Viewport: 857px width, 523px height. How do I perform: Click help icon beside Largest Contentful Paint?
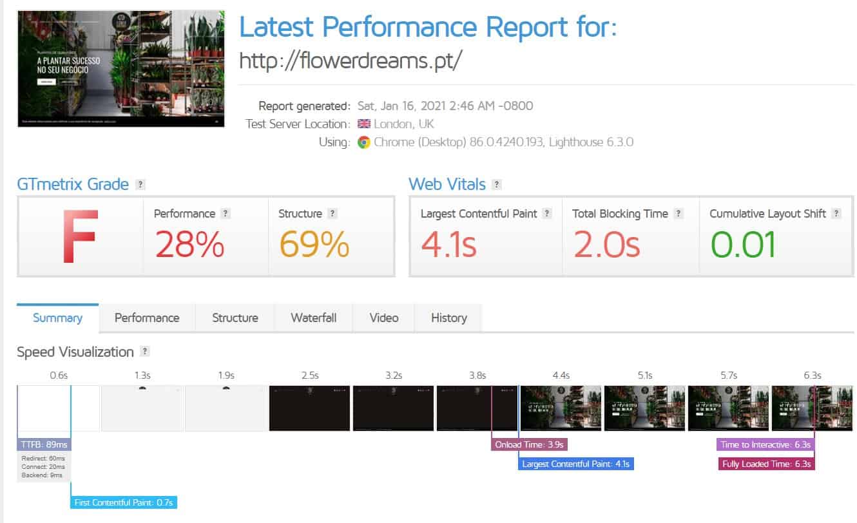[x=547, y=214]
